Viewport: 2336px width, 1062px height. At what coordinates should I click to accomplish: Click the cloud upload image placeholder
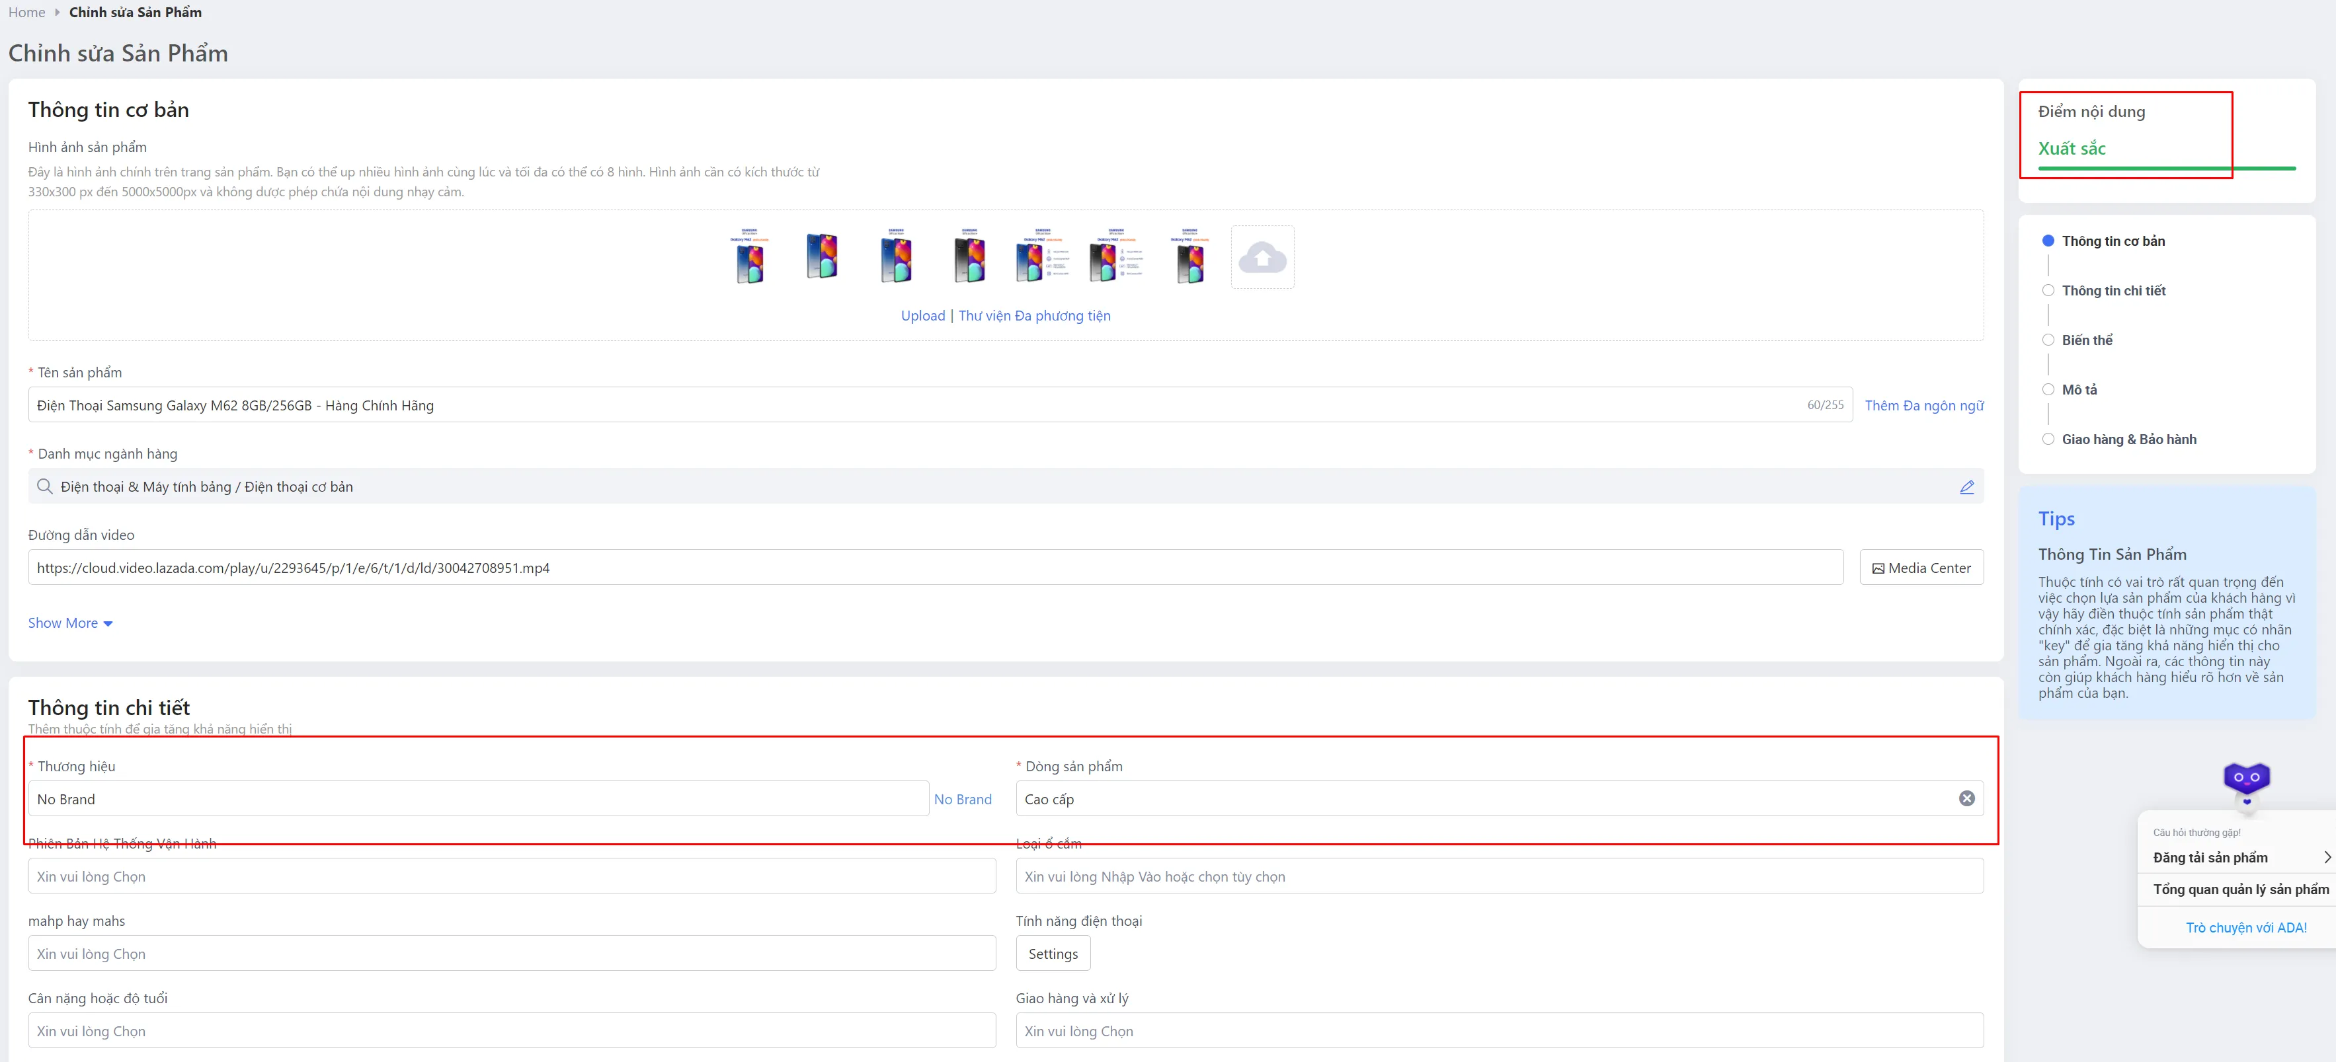1262,257
